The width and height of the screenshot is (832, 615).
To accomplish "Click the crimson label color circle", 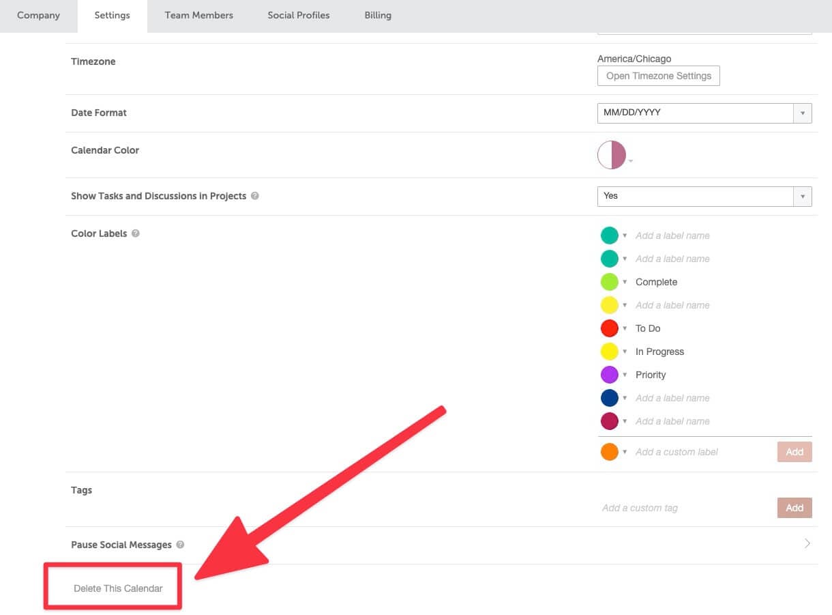I will [609, 421].
